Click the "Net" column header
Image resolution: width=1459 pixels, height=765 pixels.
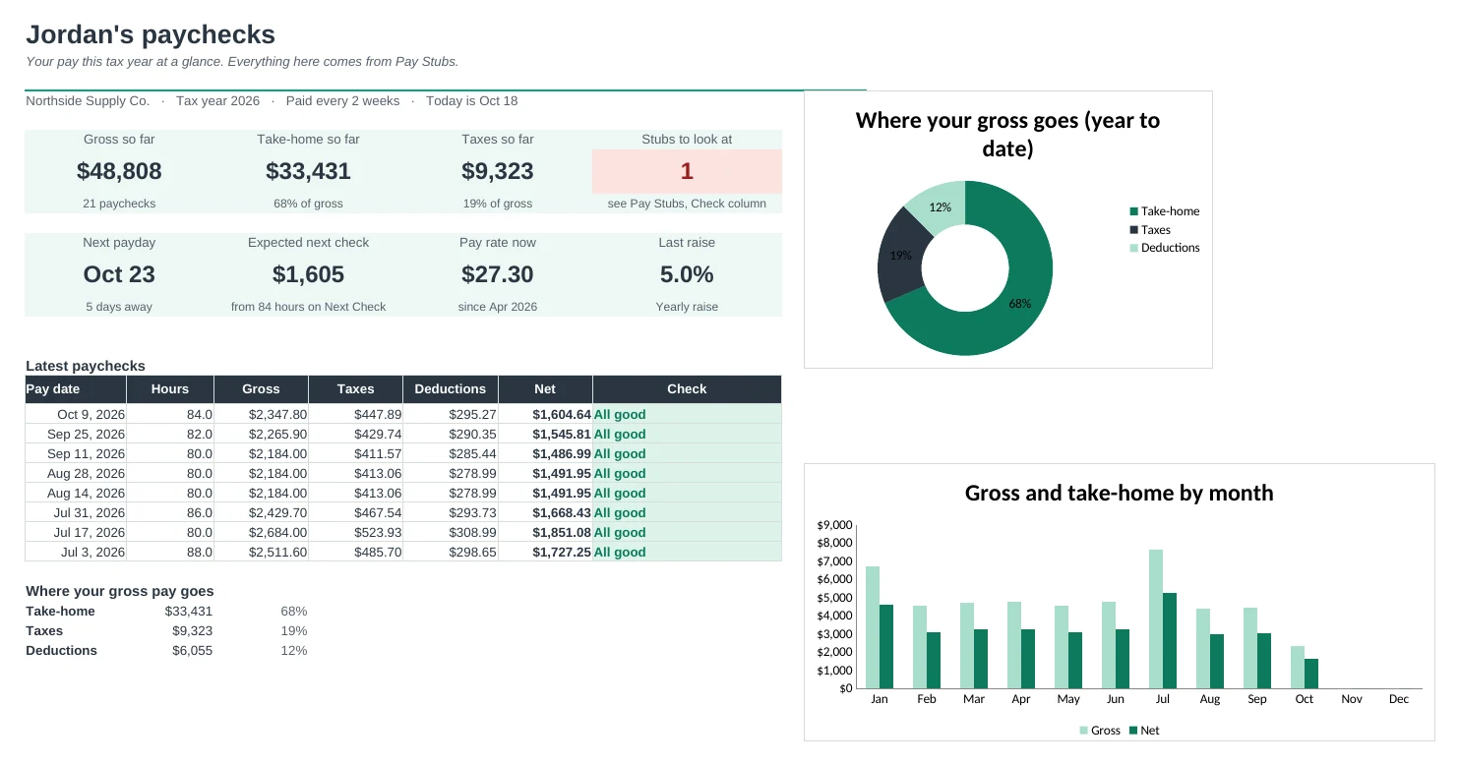545,389
